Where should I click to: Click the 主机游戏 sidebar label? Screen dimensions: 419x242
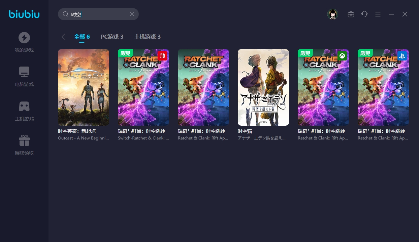[x=24, y=119]
